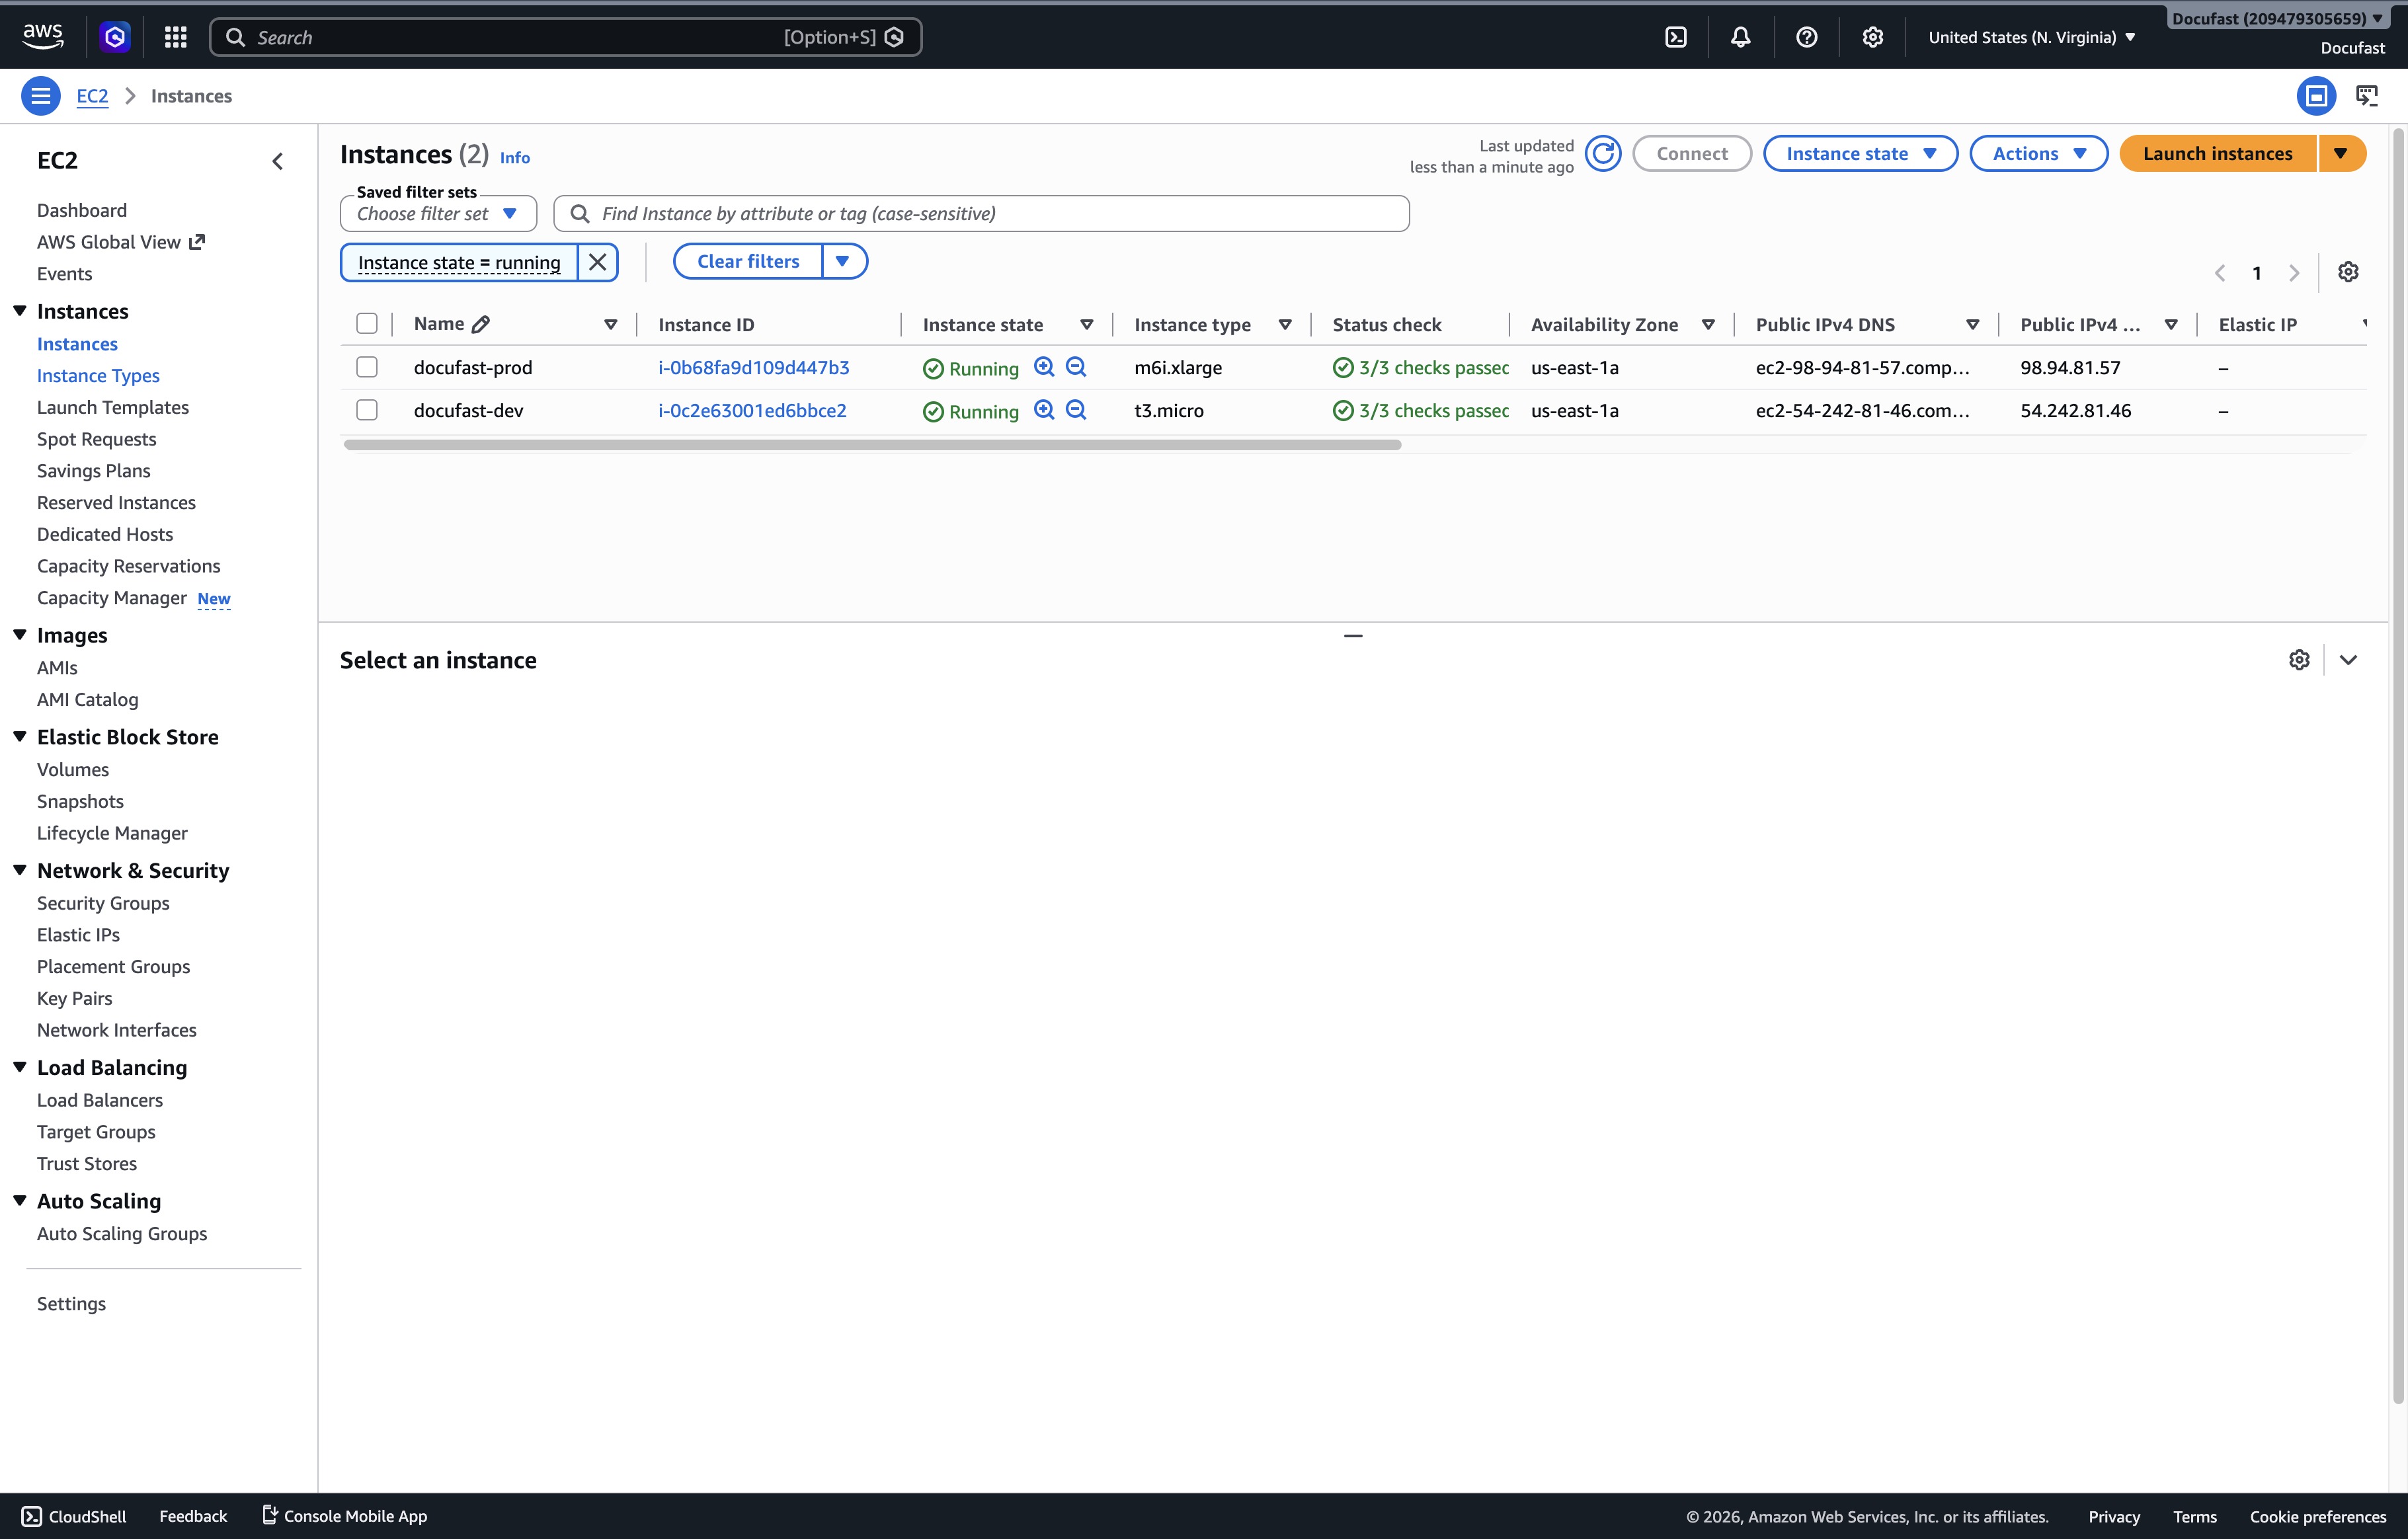Click the Connect button
Screen dimensions: 2408x1539
click(1692, 154)
